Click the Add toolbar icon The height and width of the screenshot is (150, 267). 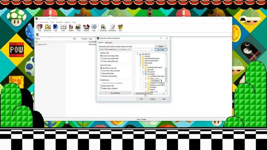(x=39, y=28)
